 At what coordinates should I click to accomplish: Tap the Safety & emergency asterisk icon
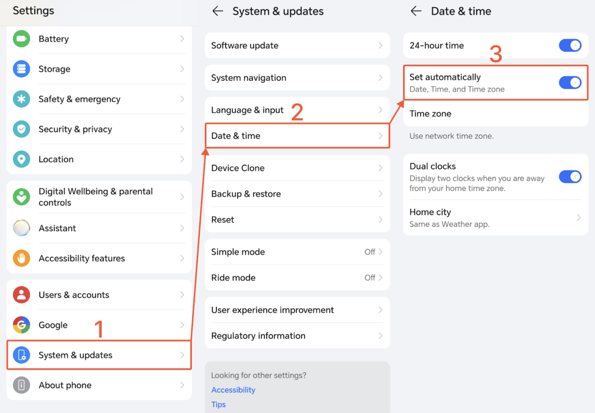(21, 99)
